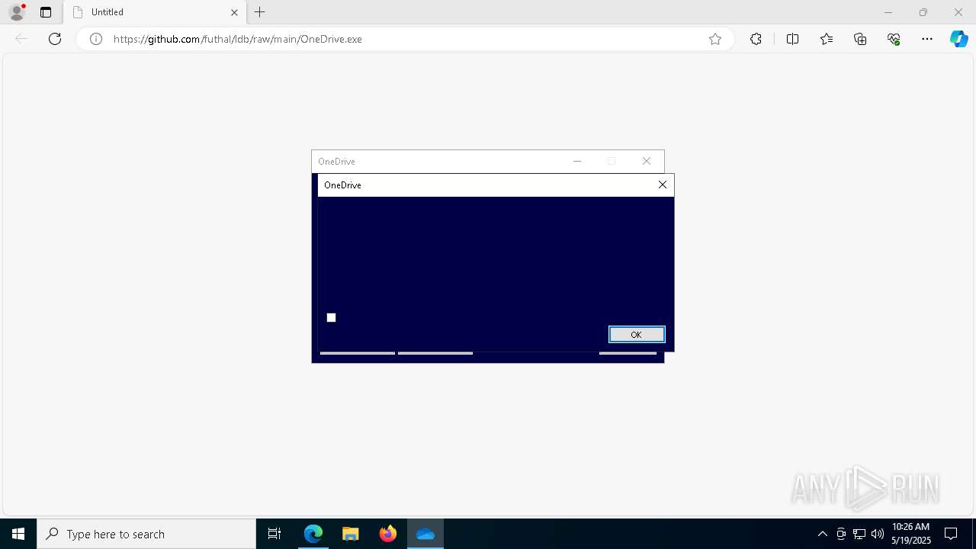Click the taskbar search box
Screen dimensions: 976x549
(146, 534)
